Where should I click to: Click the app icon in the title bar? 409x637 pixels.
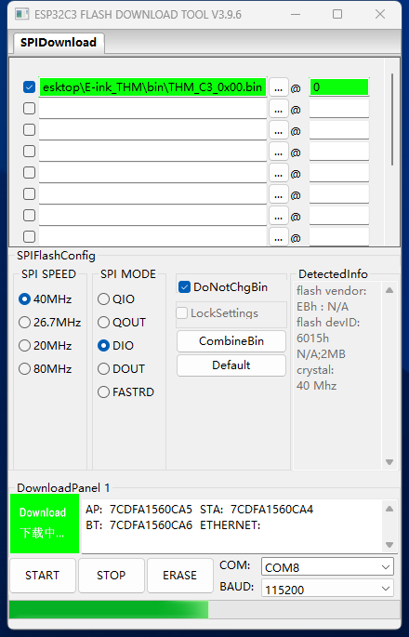point(22,14)
